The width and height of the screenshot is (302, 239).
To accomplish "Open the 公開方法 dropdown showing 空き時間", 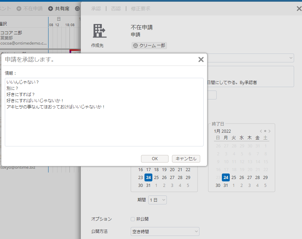I will point(165,231).
